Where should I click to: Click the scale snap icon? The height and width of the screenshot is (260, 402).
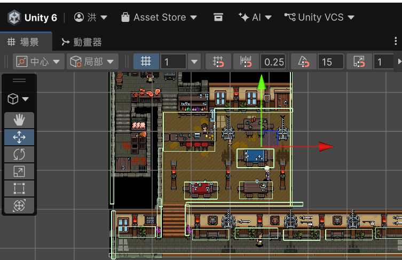(x=359, y=62)
